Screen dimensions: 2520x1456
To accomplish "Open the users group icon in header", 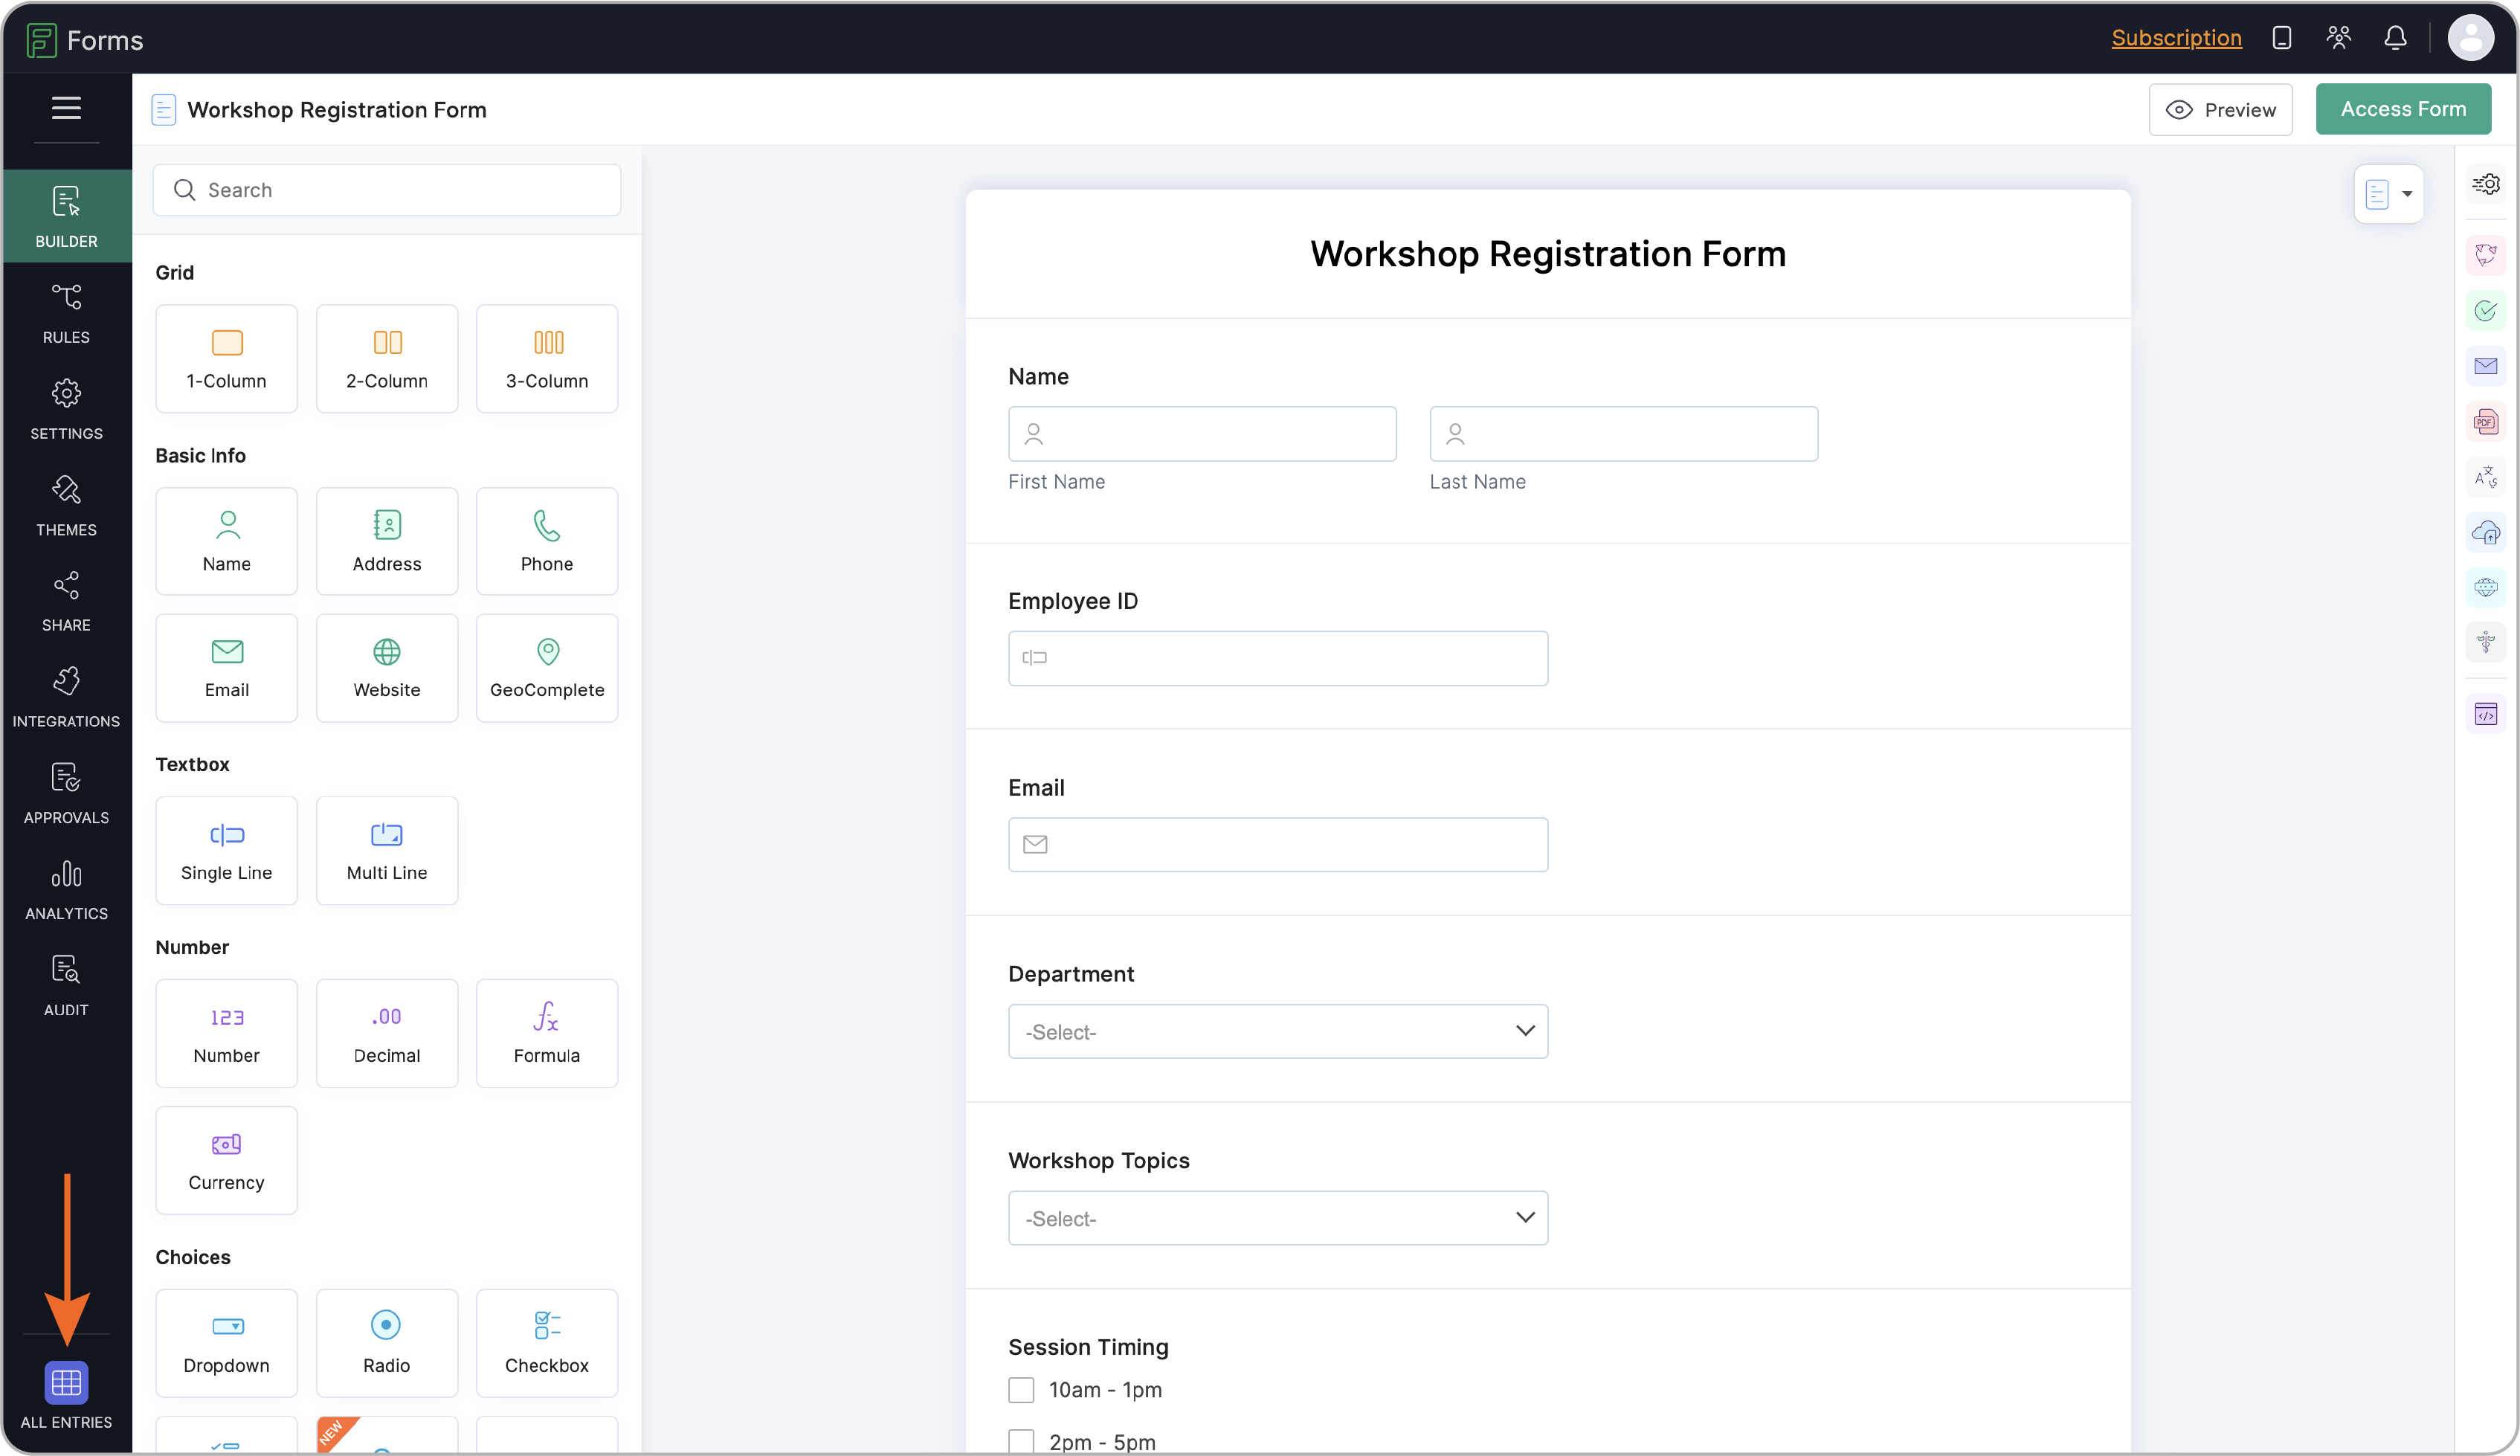I will pyautogui.click(x=2338, y=38).
